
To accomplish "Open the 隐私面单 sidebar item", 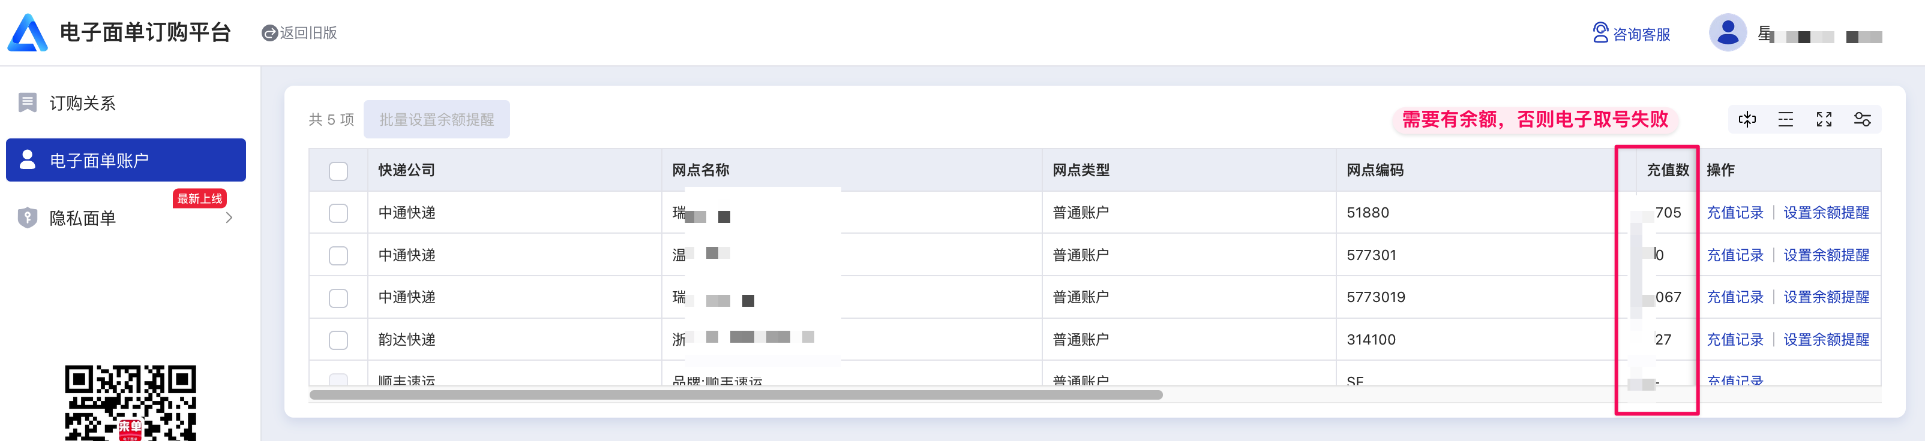I will (82, 218).
